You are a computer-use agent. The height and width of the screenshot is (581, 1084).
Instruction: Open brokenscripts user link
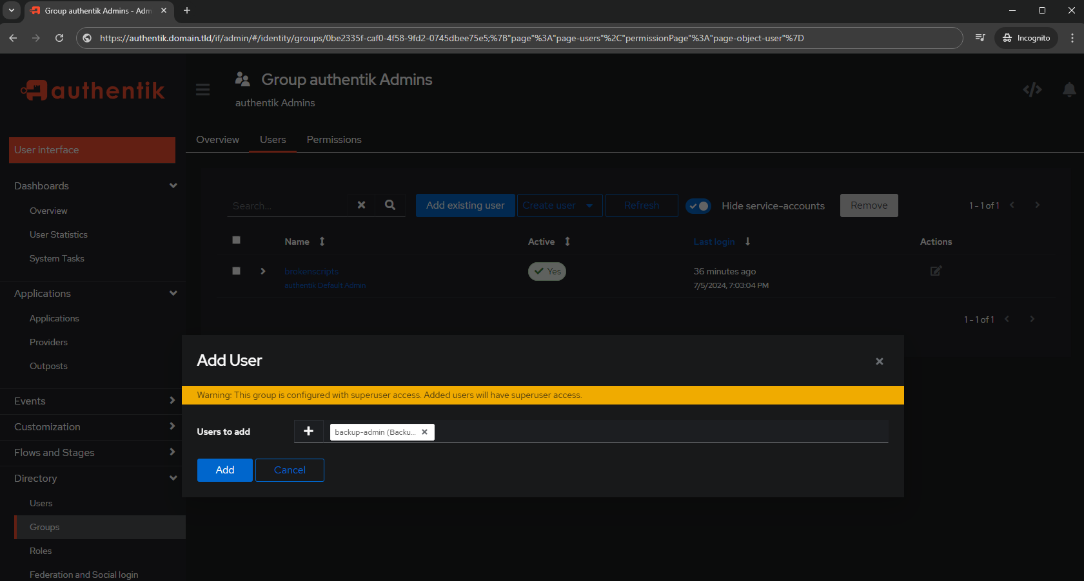pos(311,271)
